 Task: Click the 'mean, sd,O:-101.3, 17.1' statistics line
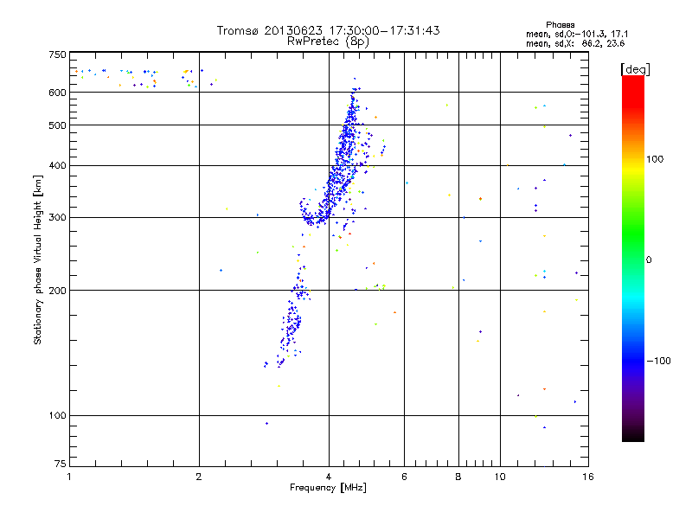(x=577, y=34)
